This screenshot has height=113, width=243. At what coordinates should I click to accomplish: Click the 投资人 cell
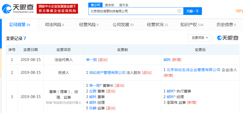(64, 73)
